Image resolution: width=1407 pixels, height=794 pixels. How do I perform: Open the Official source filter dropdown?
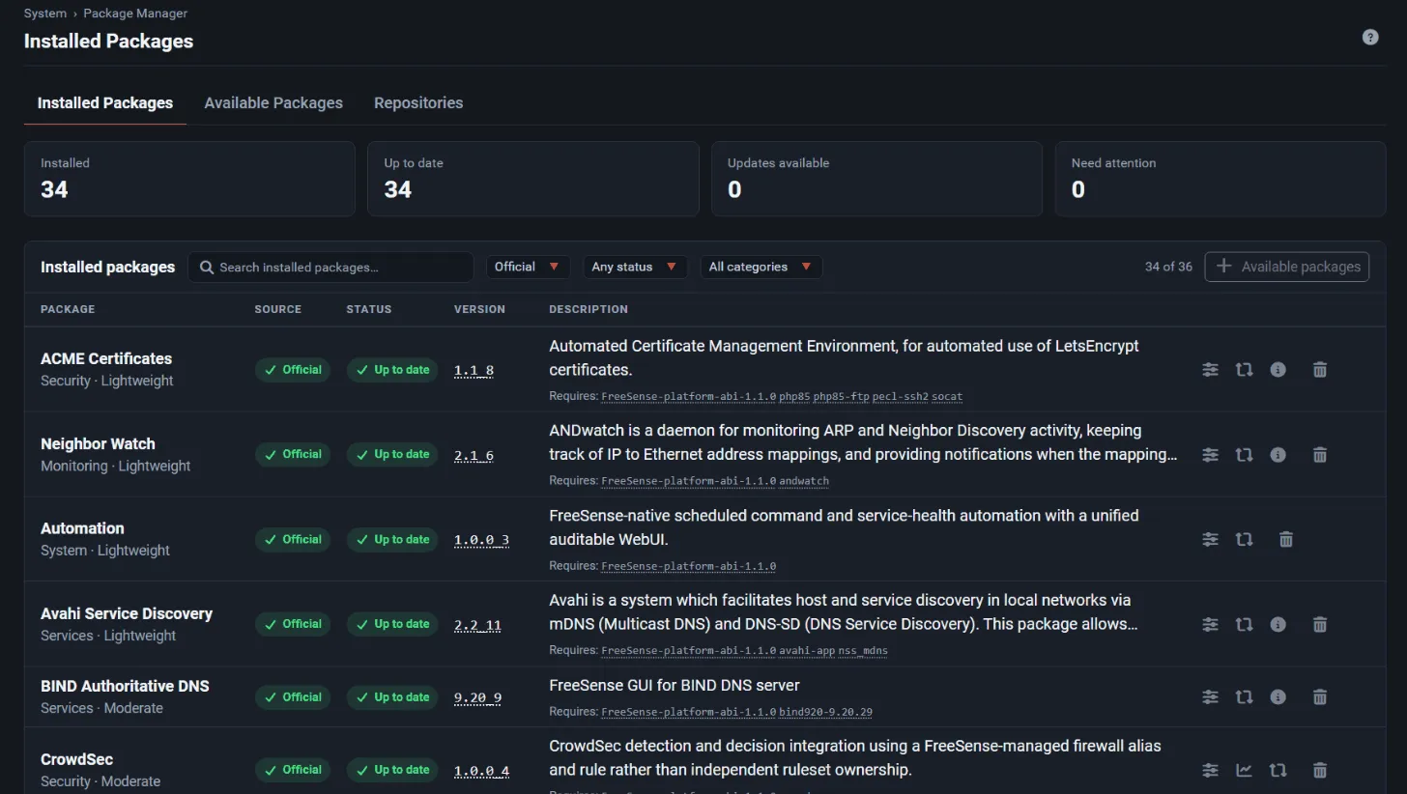point(528,267)
